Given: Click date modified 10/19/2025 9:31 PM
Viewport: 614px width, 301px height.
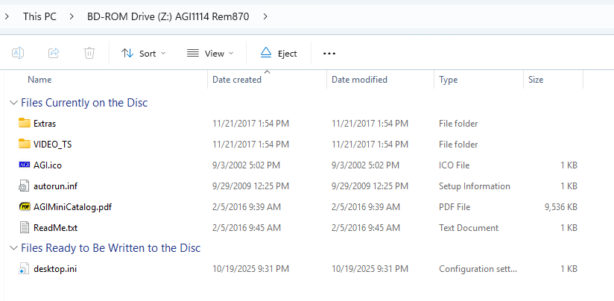Looking at the screenshot, I should coord(370,269).
